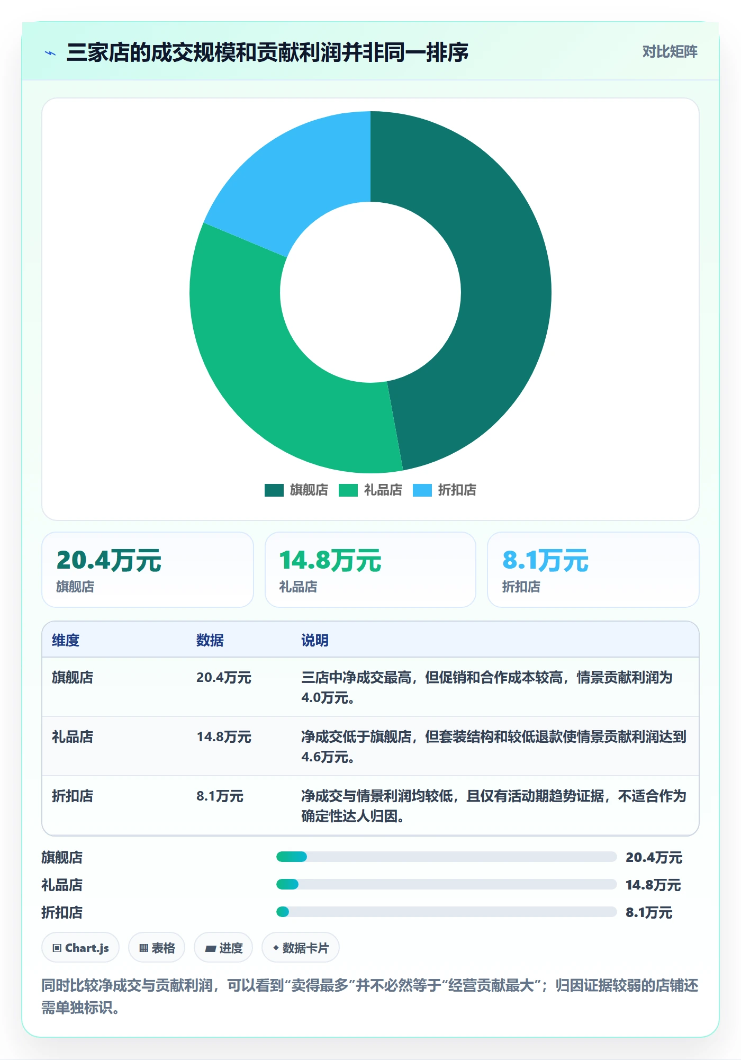741x1060 pixels.
Task: Click the 礼品店 description about 4.6万元 profit
Action: point(493,747)
